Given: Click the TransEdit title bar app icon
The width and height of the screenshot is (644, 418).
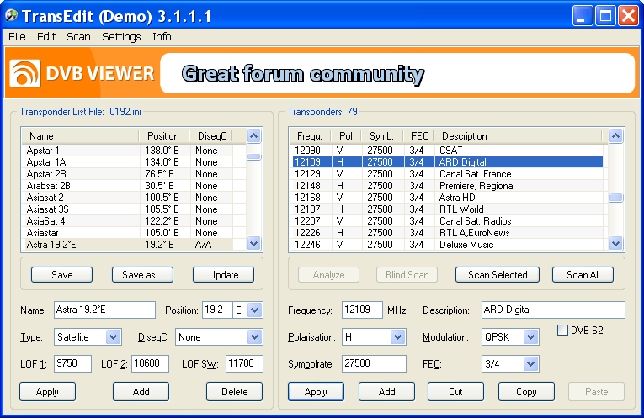Looking at the screenshot, I should pos(11,16).
